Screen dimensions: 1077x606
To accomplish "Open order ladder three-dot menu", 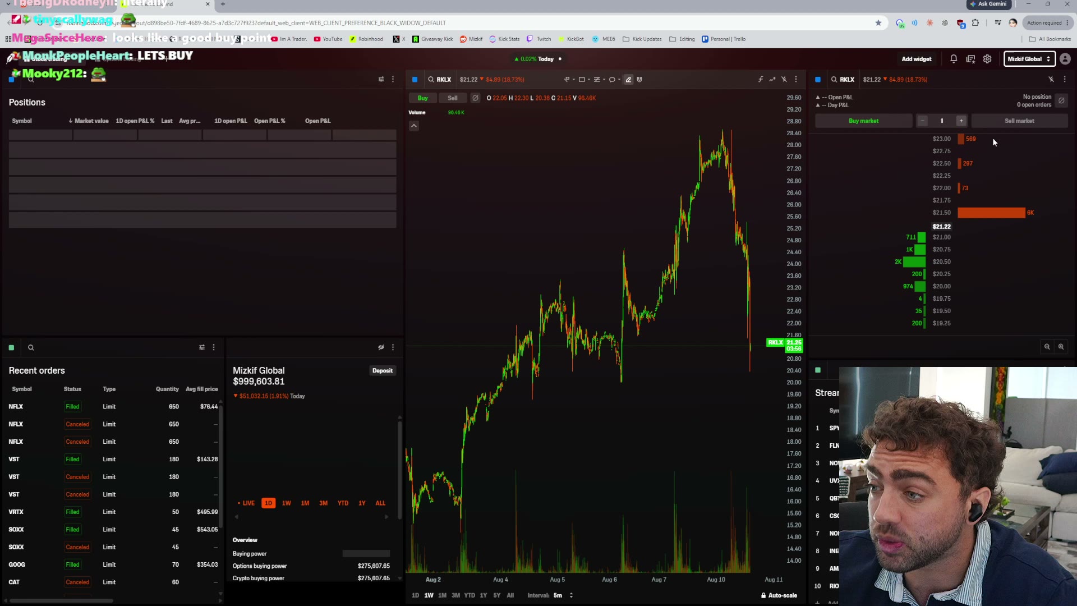I will pyautogui.click(x=1065, y=80).
